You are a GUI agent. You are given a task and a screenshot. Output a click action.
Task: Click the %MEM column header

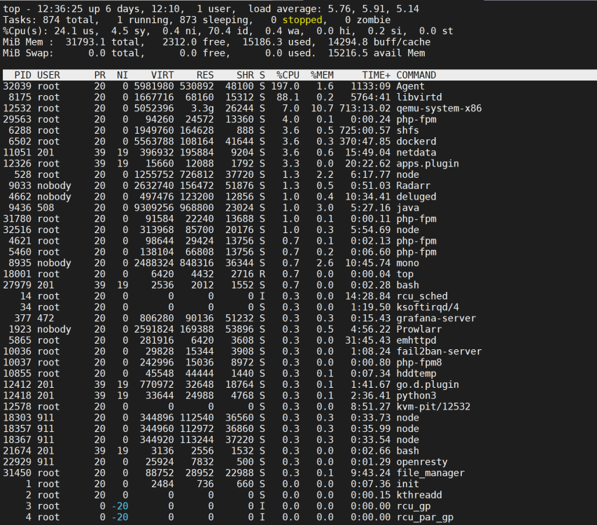pos(322,75)
